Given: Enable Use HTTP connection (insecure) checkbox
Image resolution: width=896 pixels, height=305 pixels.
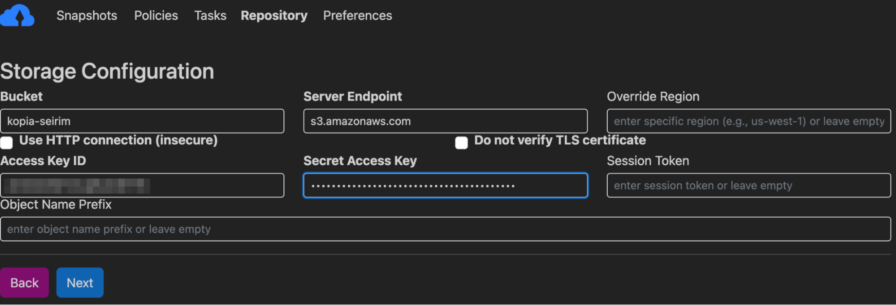Looking at the screenshot, I should (6, 142).
